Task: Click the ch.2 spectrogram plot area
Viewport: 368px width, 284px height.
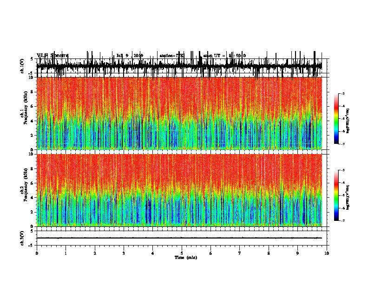Action: coord(179,190)
